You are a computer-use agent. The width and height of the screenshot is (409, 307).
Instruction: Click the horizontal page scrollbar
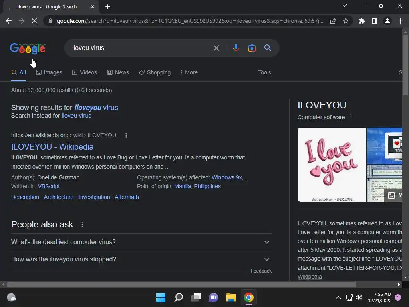[181, 284]
